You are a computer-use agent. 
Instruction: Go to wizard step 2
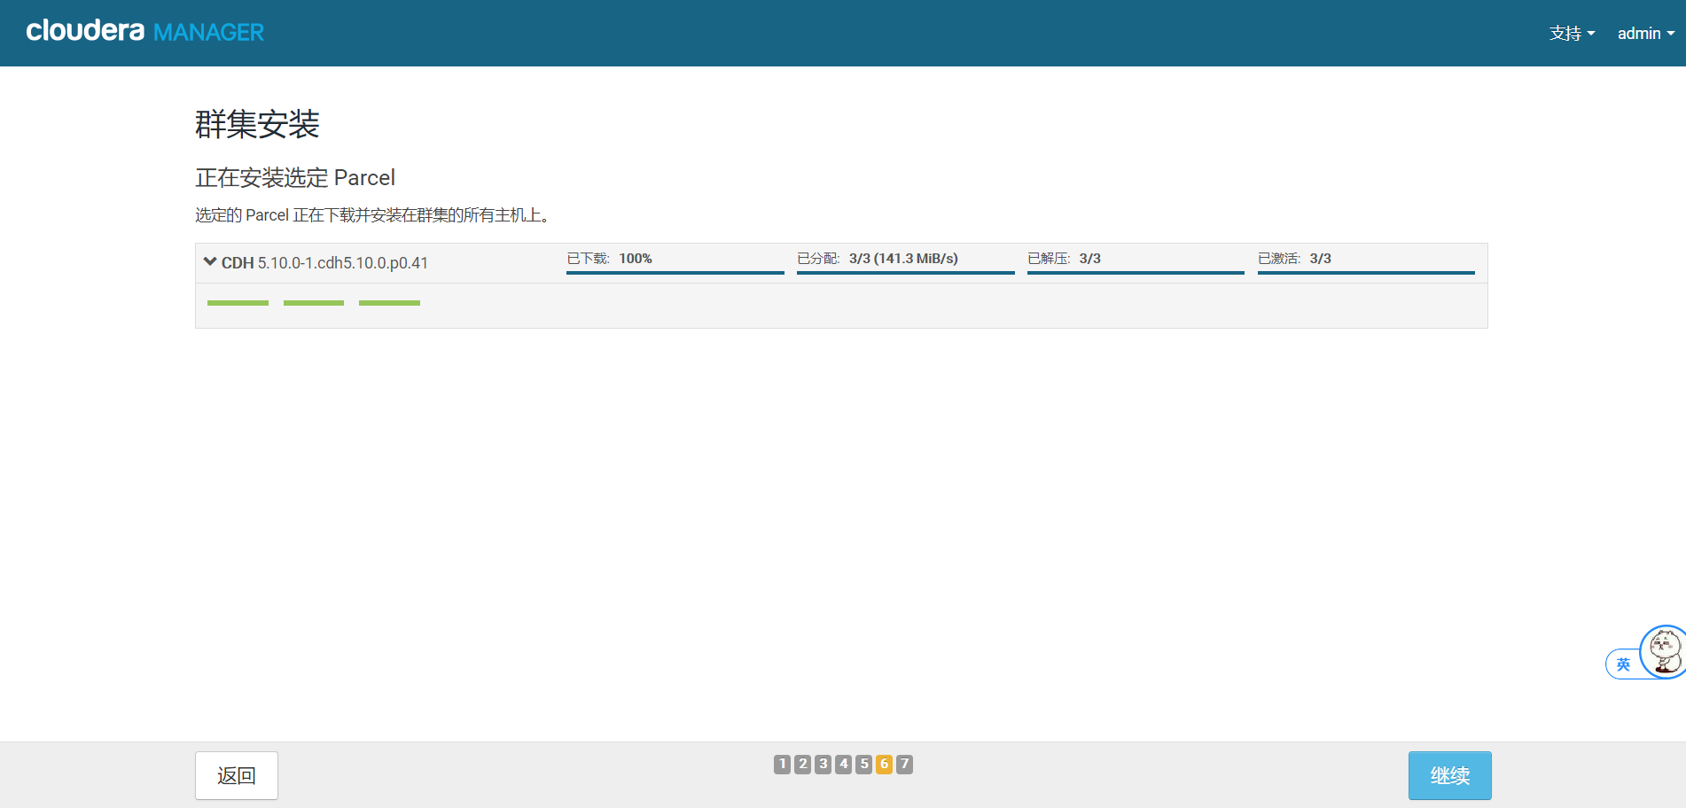[802, 764]
